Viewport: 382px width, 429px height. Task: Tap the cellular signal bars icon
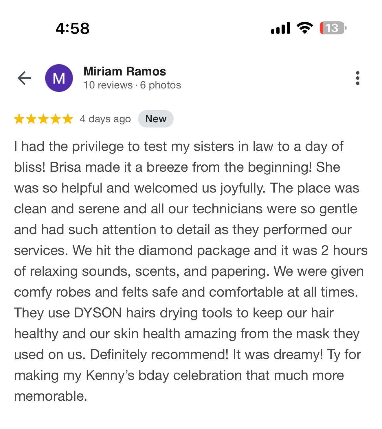280,28
